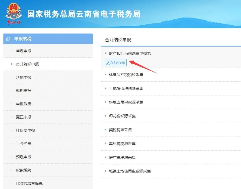Open 土地增值税税源采集
Screen dimensions: 241x189
click(x=126, y=88)
